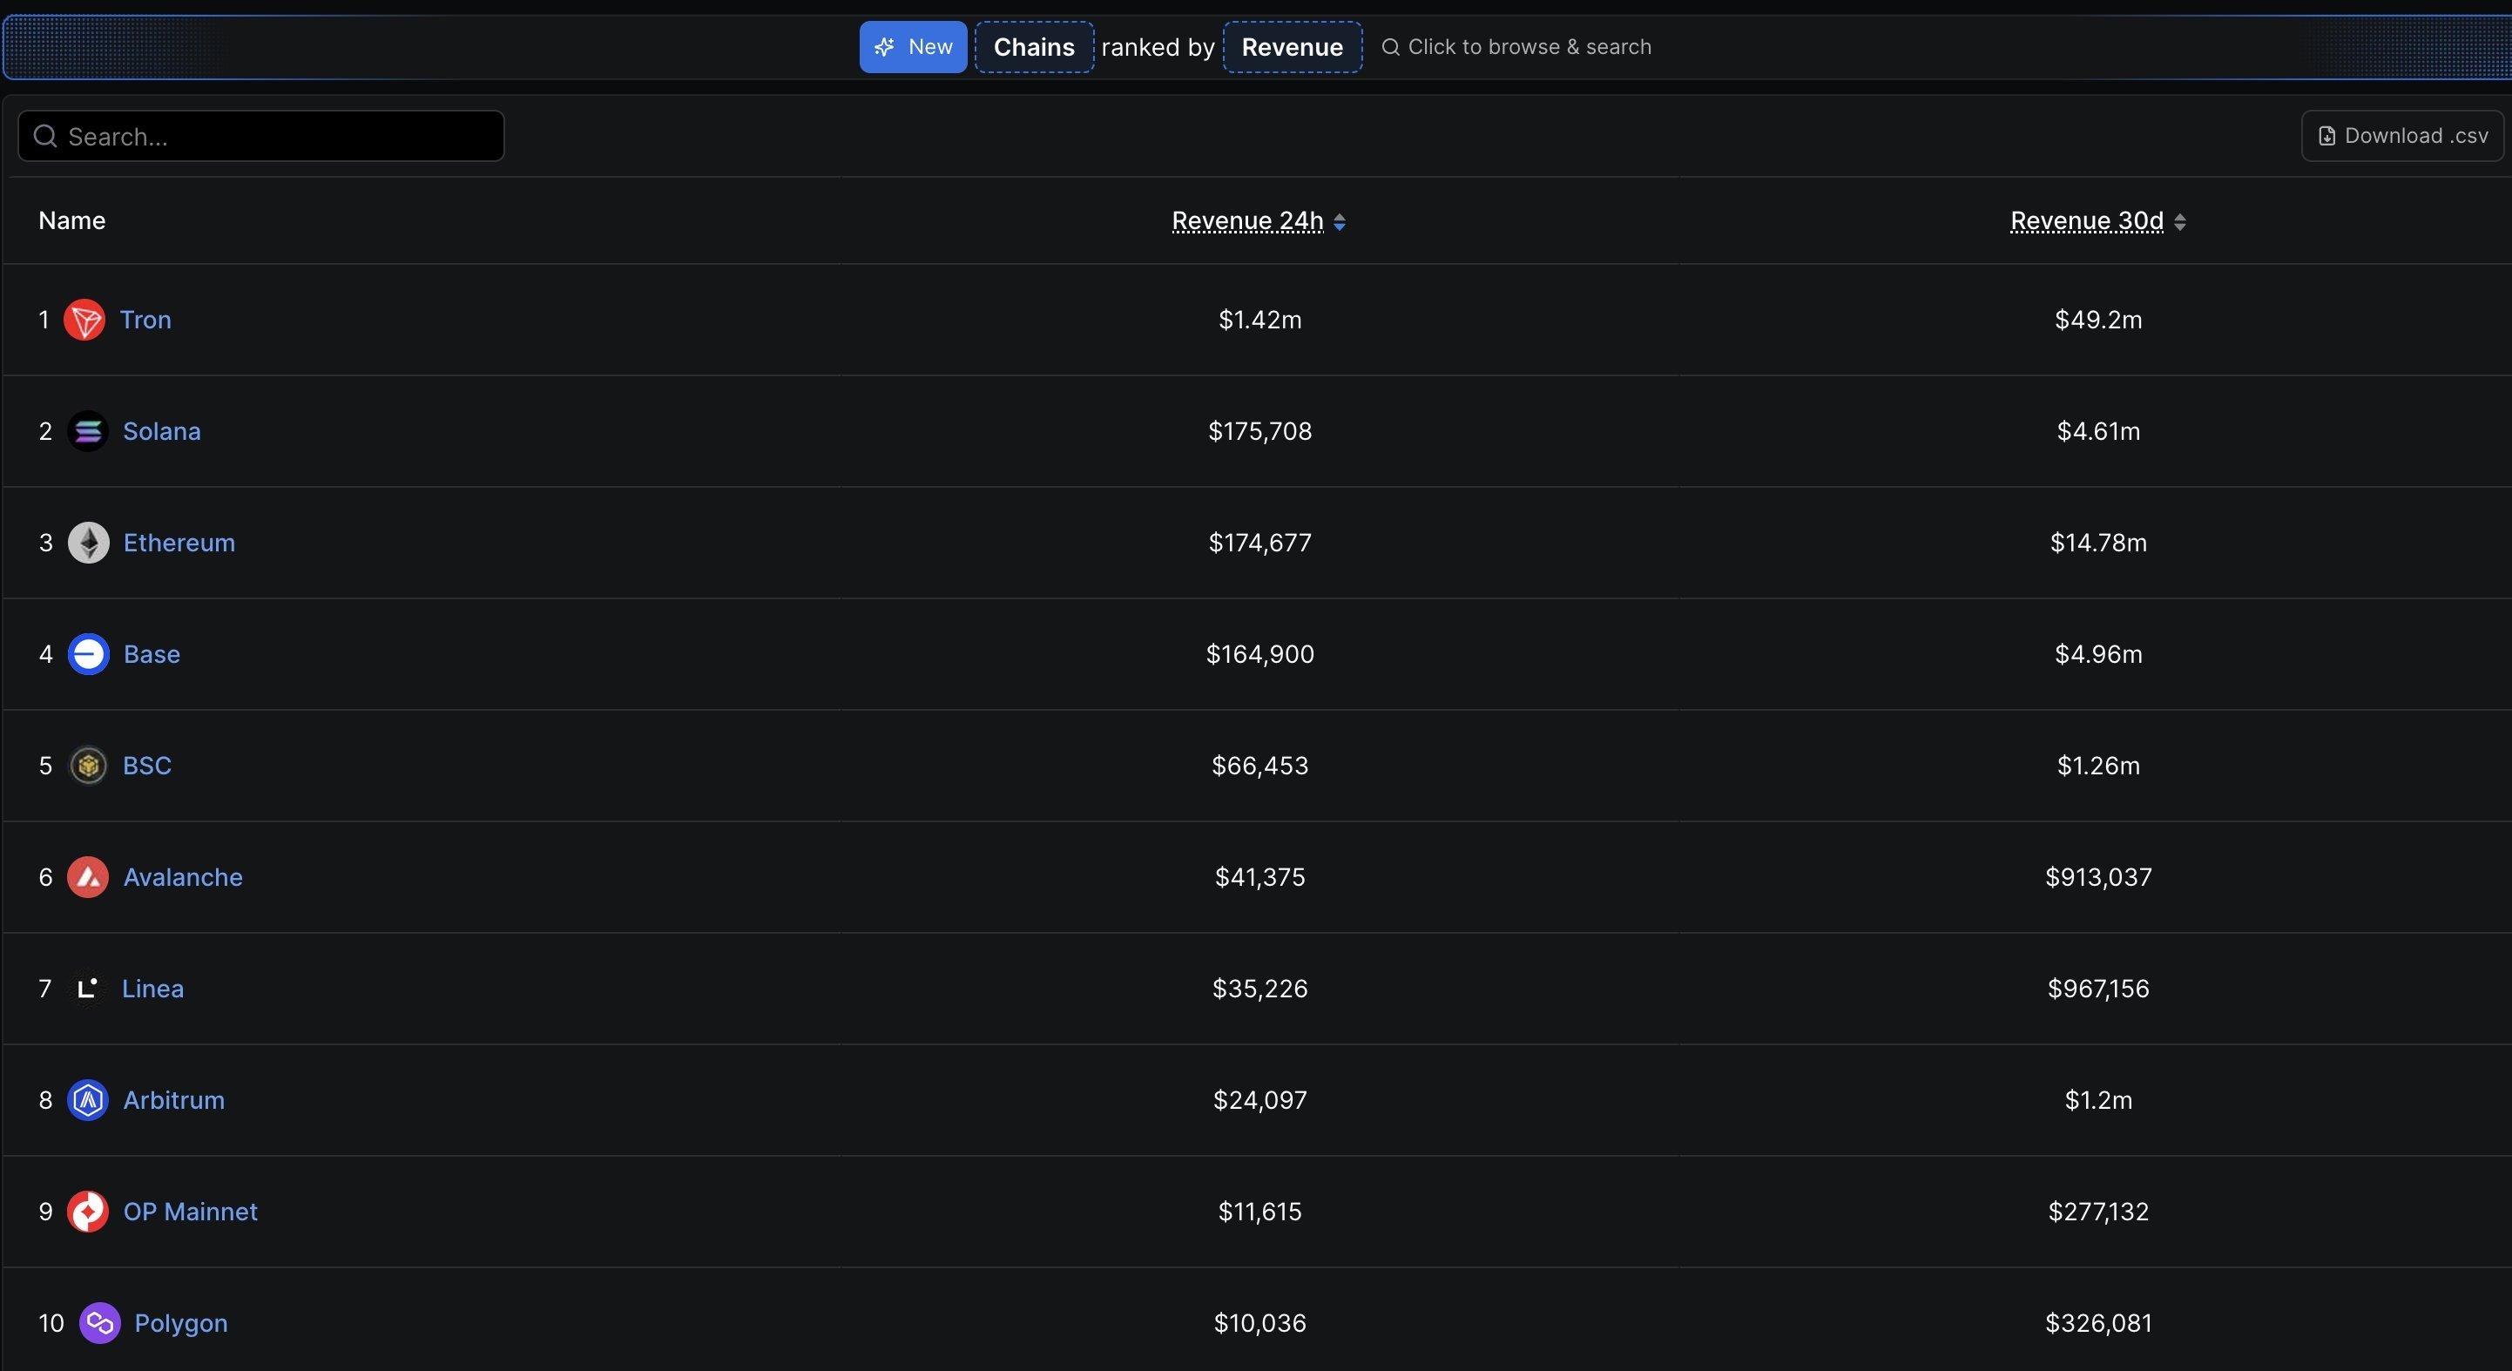Toggle sort arrows on Revenue 30d
The image size is (2512, 1371).
click(2179, 221)
